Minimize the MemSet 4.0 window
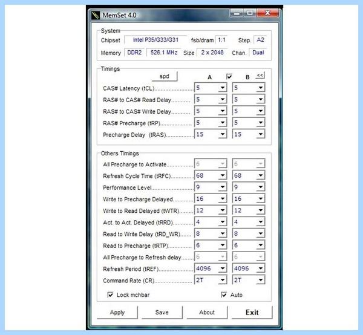 pyautogui.click(x=237, y=13)
